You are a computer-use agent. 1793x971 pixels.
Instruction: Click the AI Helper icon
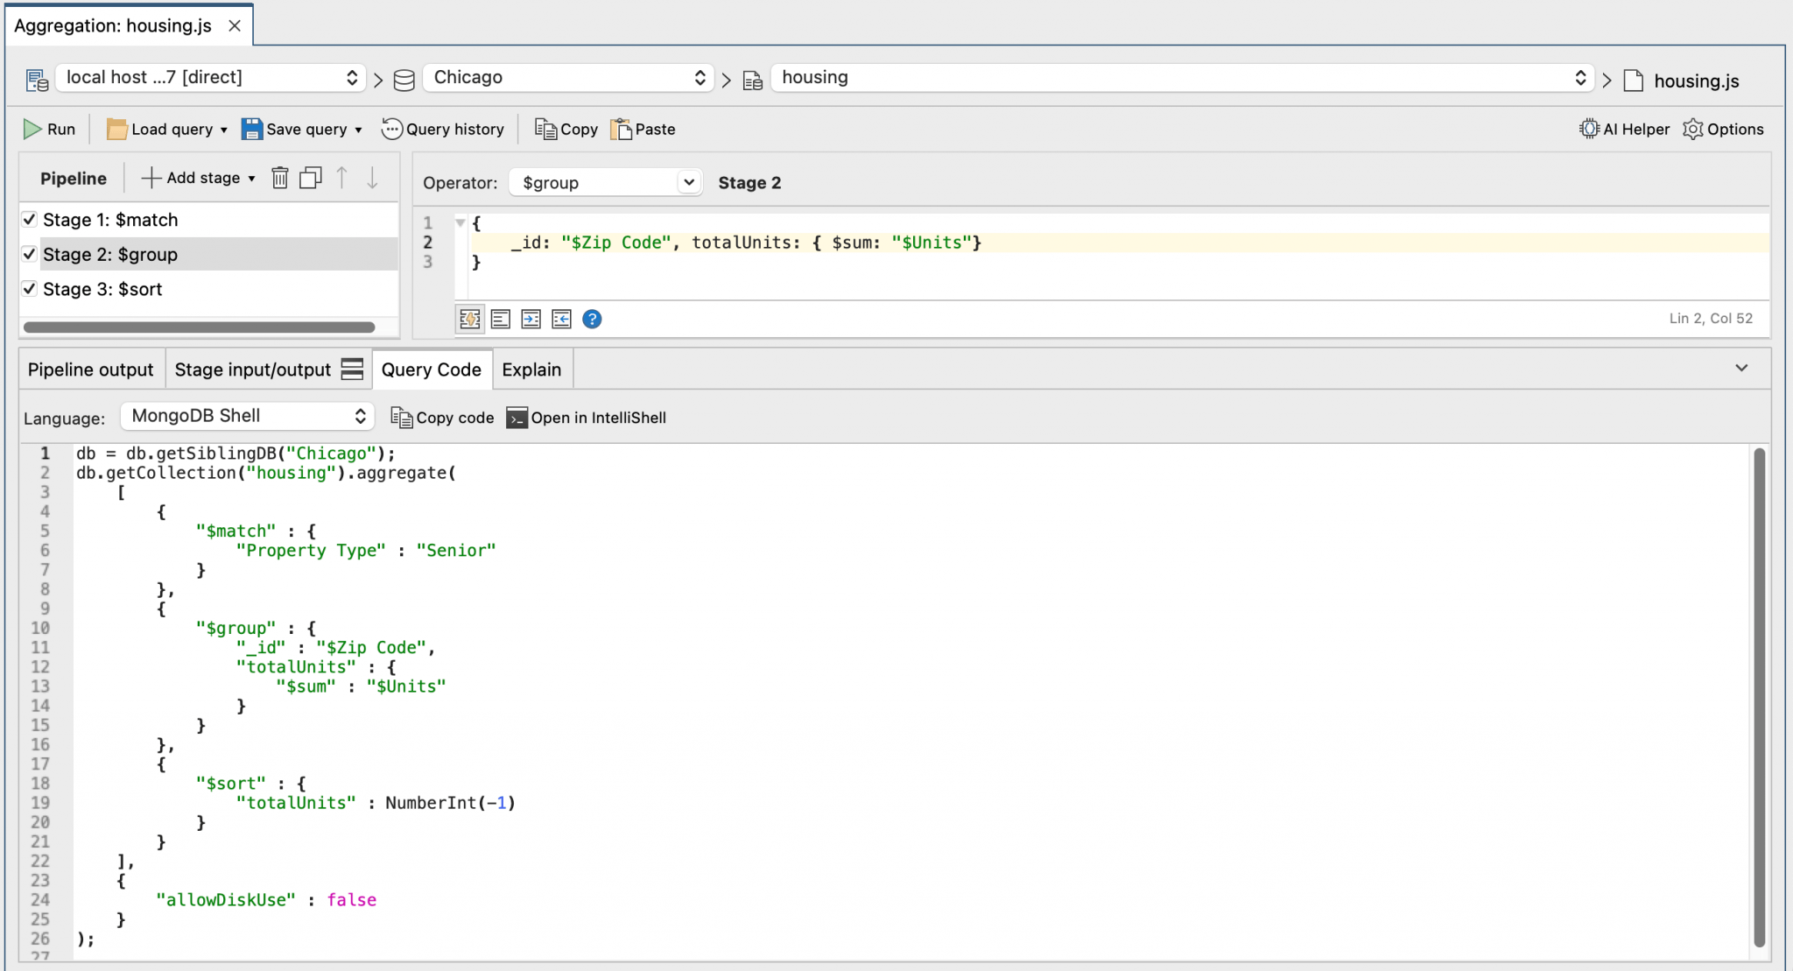pyautogui.click(x=1588, y=130)
